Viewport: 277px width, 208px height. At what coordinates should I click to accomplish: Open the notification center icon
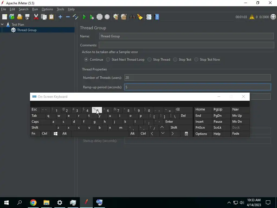click(x=268, y=203)
